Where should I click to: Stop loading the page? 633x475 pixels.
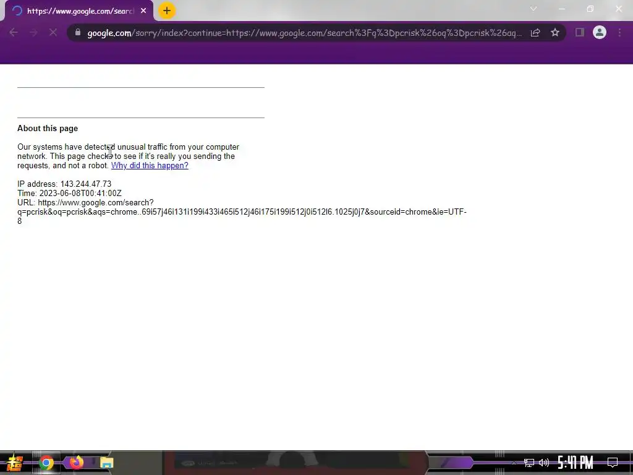[53, 32]
